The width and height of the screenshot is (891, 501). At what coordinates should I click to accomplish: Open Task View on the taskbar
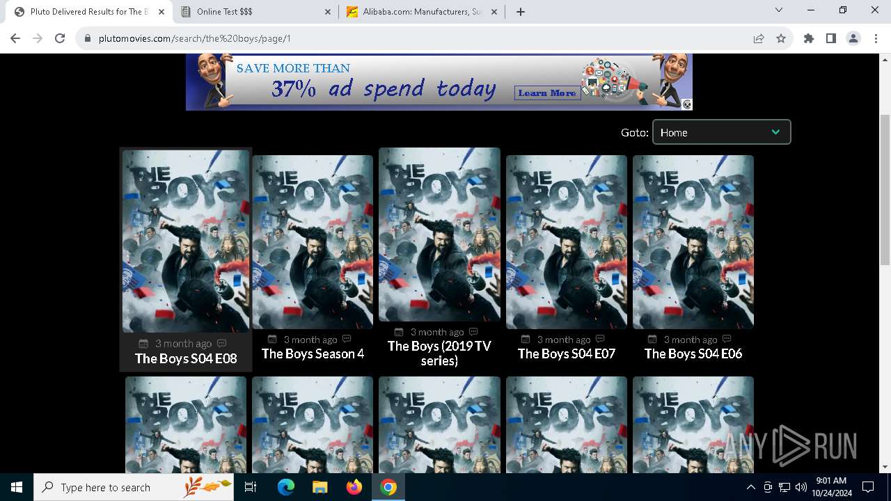(251, 487)
